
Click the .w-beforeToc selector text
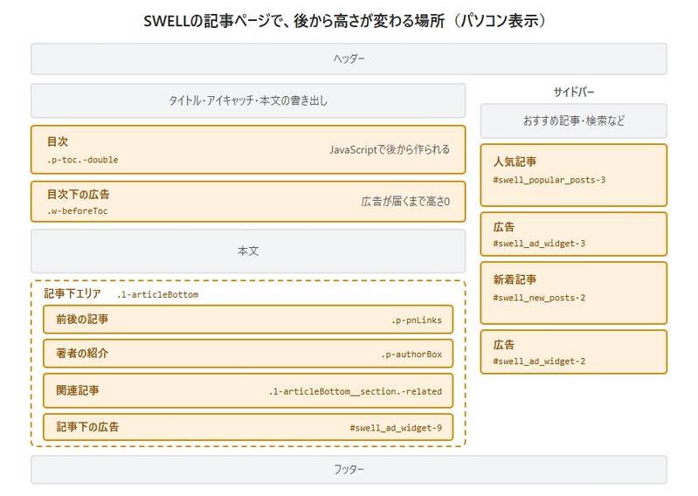point(77,210)
